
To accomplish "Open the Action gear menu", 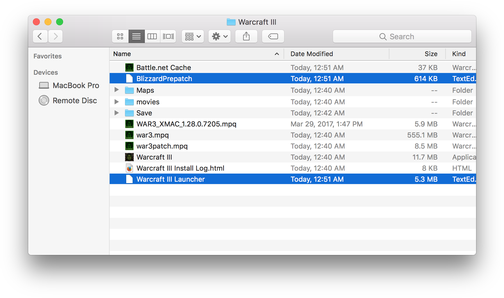I will [x=220, y=36].
